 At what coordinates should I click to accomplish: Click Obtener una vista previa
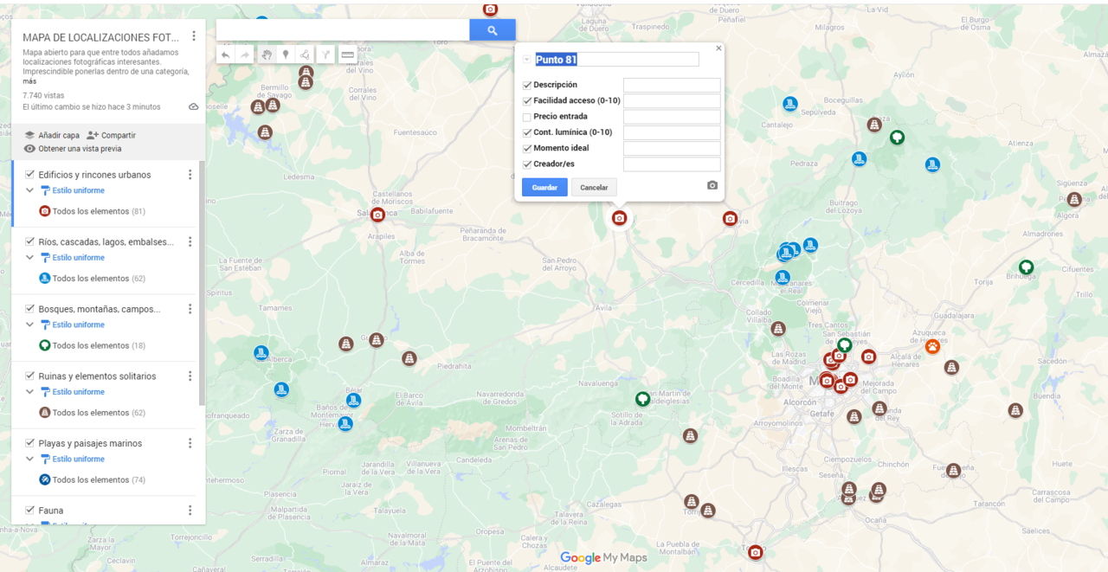pyautogui.click(x=73, y=149)
